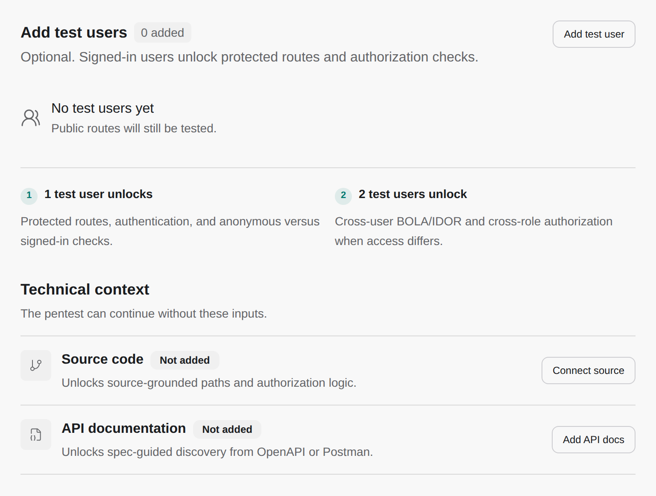Click the 0 added badge
Screen dimensions: 656x496
[162, 32]
